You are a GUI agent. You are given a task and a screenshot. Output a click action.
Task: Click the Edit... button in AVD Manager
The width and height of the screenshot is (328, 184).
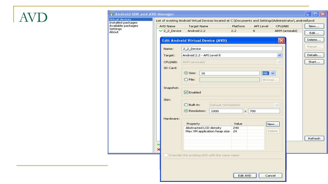click(314, 33)
